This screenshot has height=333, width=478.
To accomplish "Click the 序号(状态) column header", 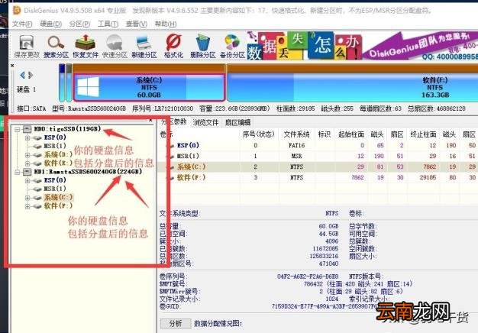I will click(x=259, y=134).
